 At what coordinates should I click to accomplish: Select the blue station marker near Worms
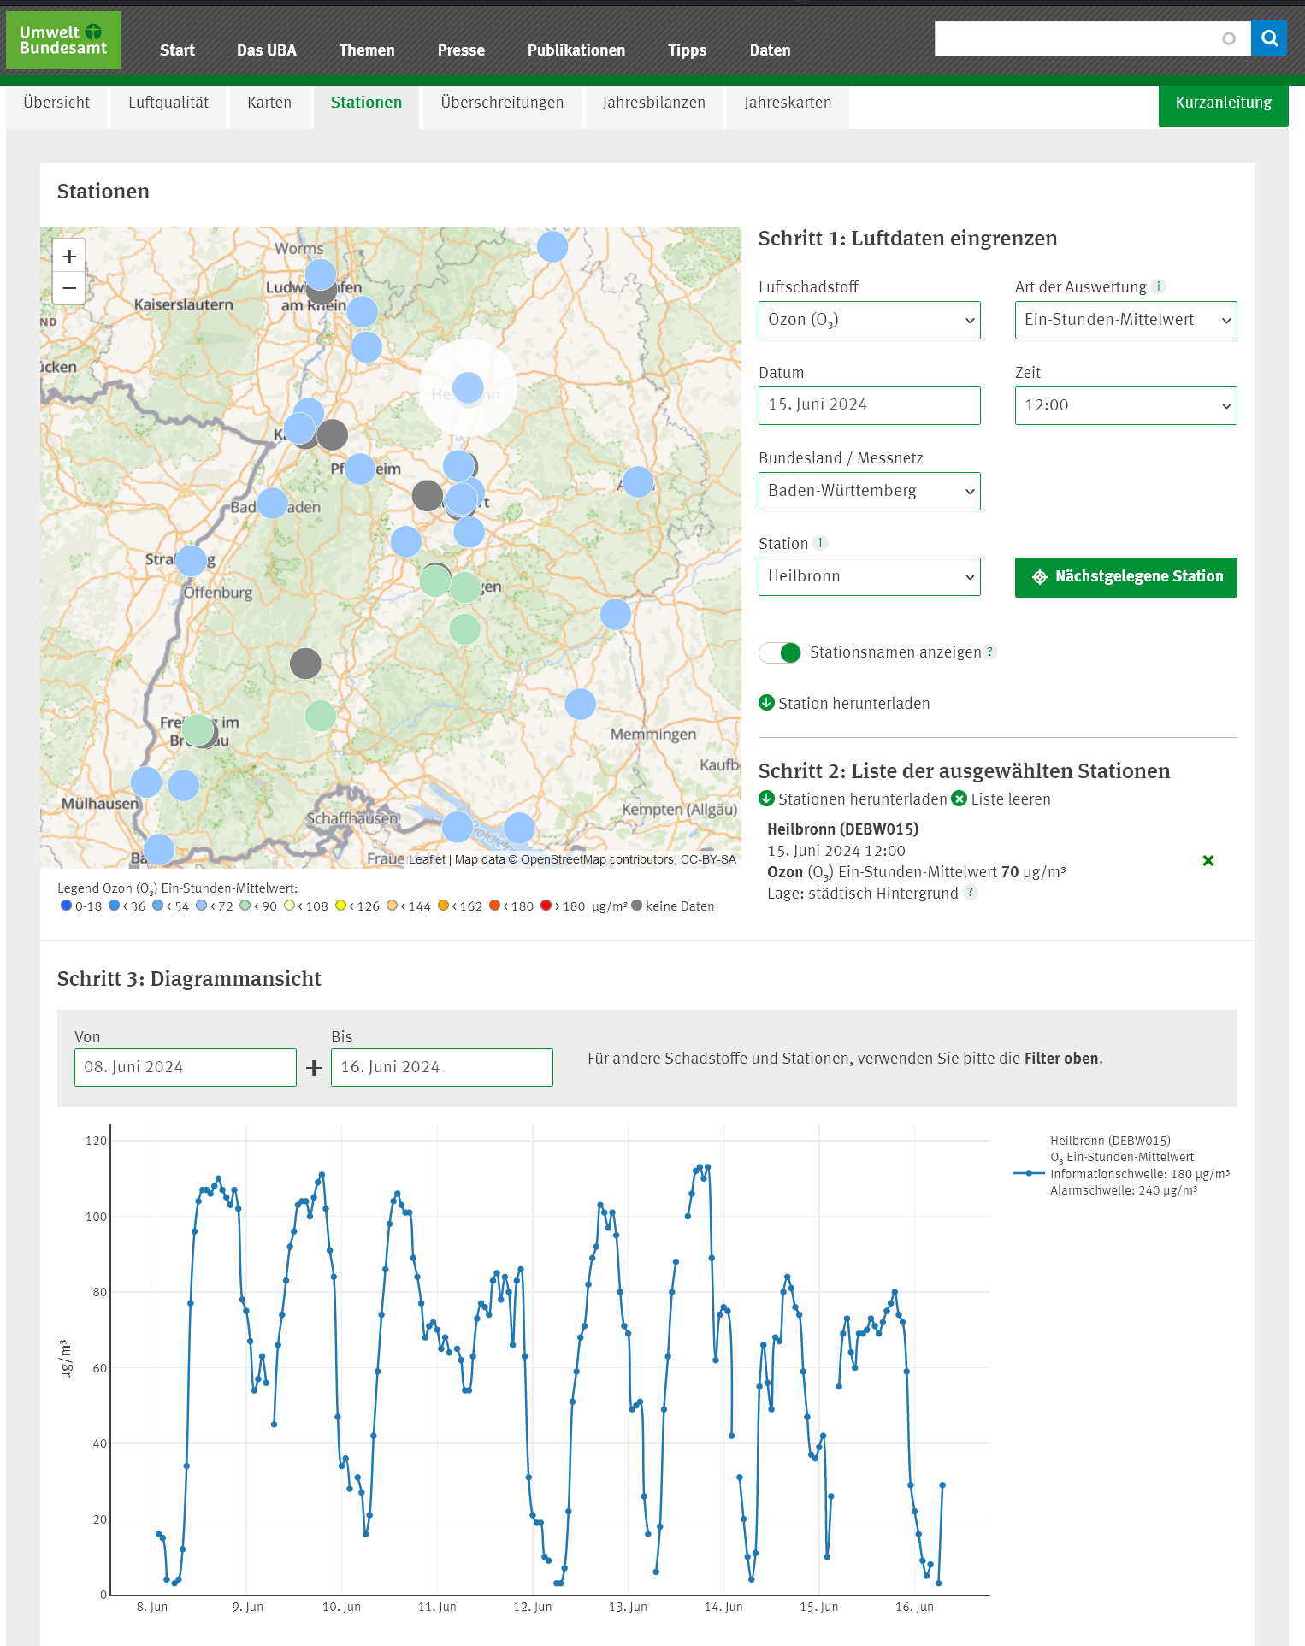[x=320, y=274]
